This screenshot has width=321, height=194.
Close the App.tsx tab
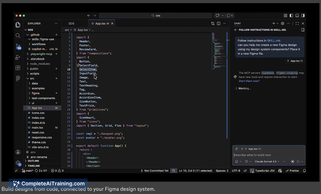112,24
